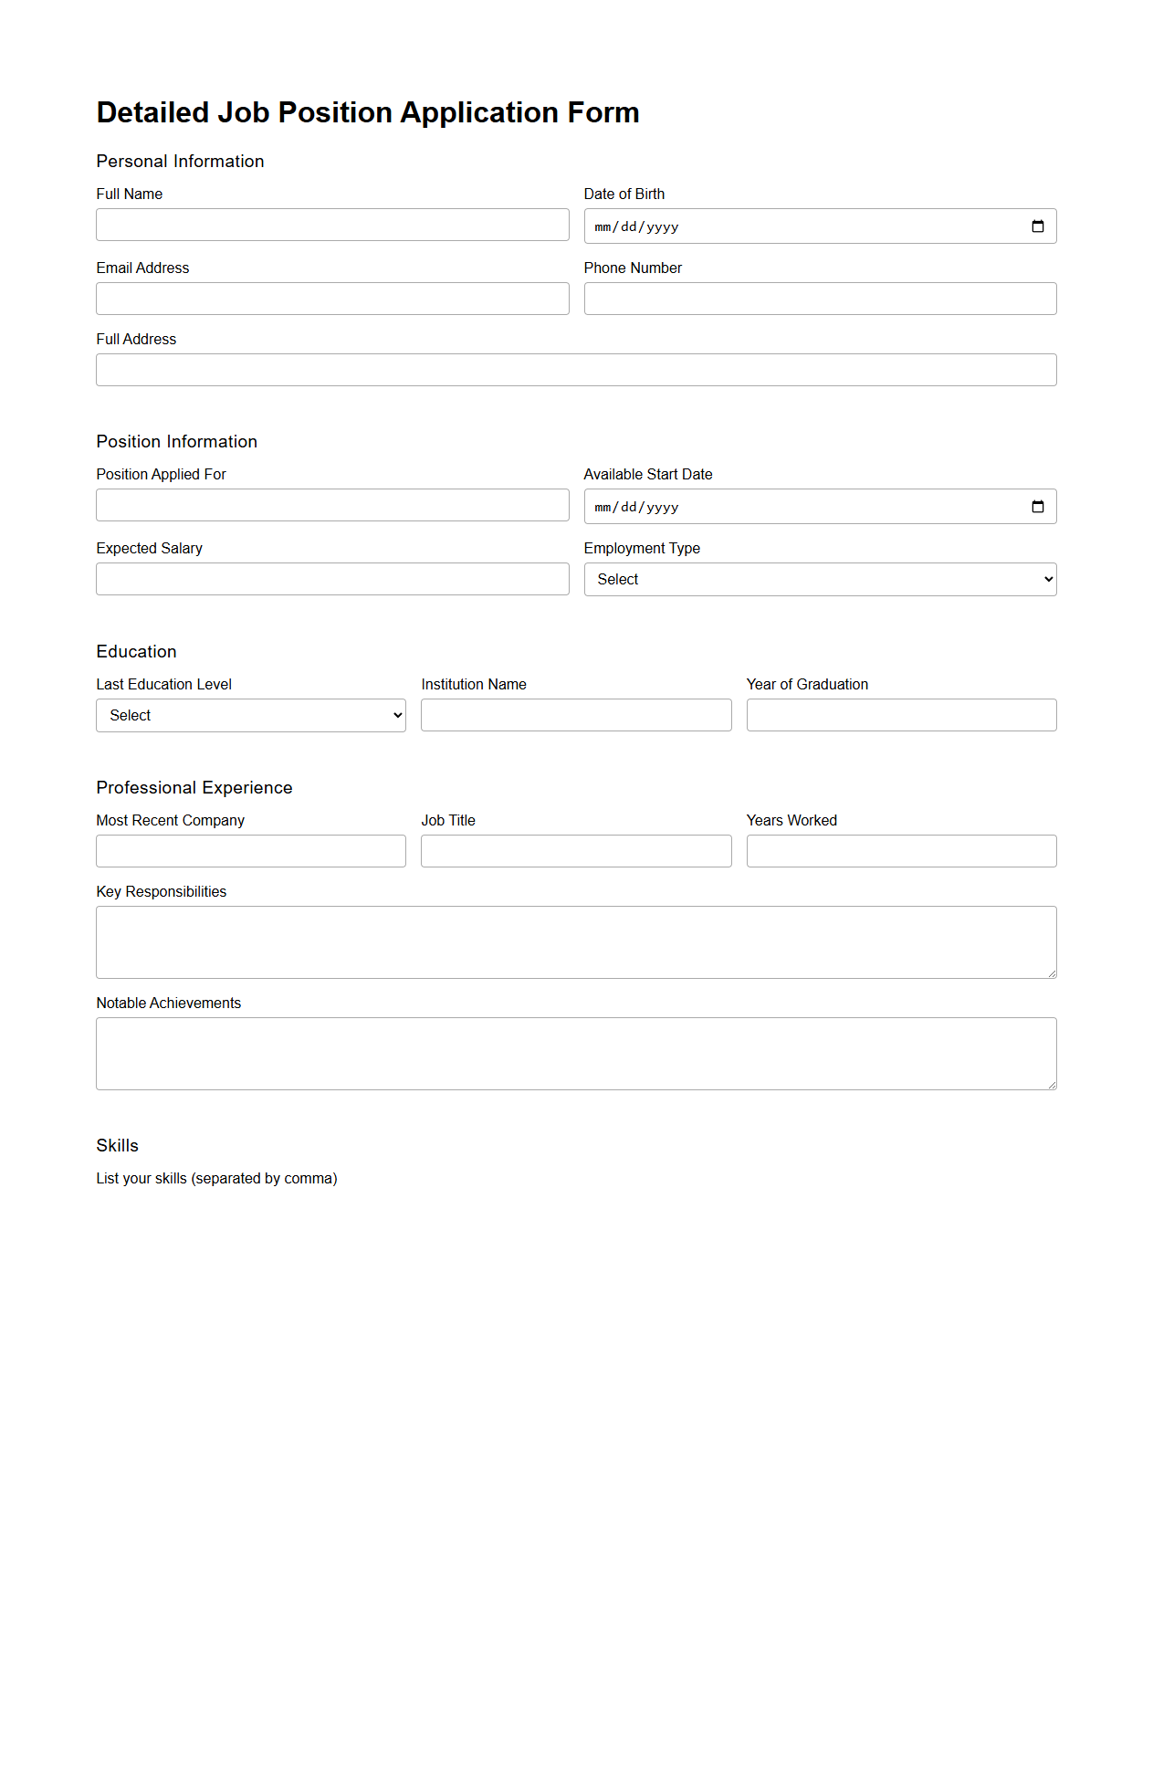Open the Date of Birth calendar picker
This screenshot has width=1153, height=1787.
(1039, 225)
